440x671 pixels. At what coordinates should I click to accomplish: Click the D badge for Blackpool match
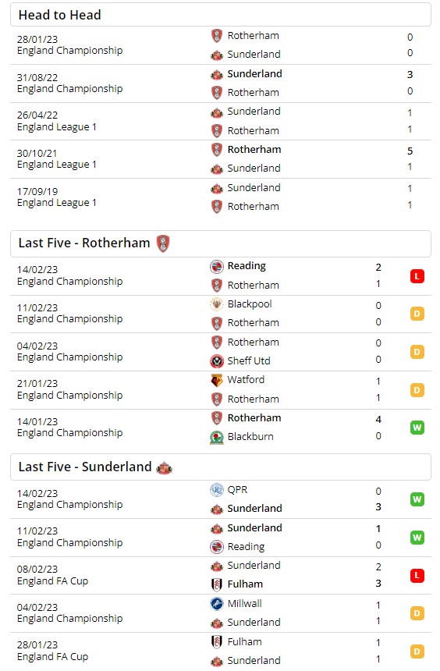coord(417,314)
